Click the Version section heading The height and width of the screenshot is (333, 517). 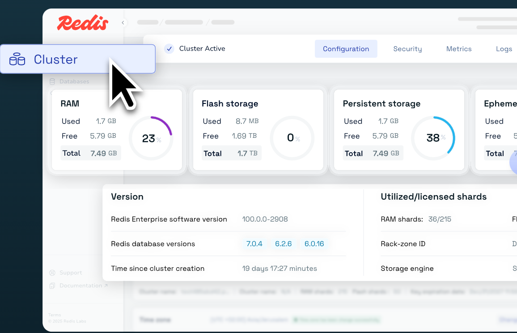click(127, 196)
